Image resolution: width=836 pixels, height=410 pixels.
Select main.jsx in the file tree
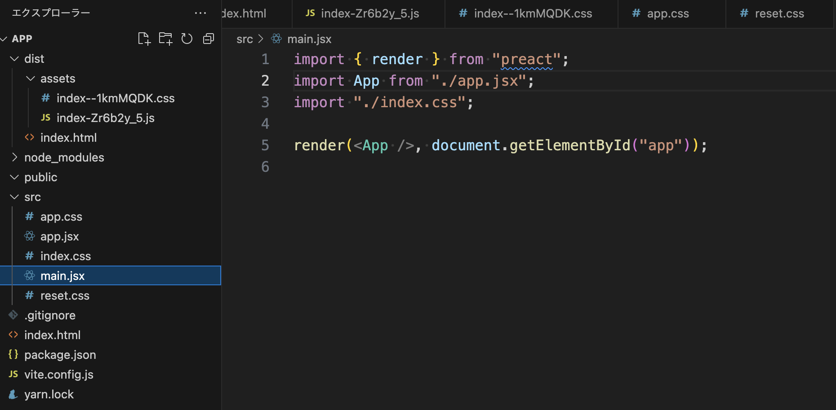pyautogui.click(x=62, y=275)
